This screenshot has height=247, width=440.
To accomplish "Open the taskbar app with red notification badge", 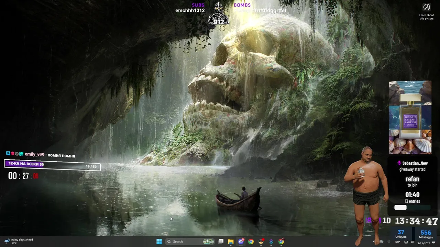I will pyautogui.click(x=261, y=242).
